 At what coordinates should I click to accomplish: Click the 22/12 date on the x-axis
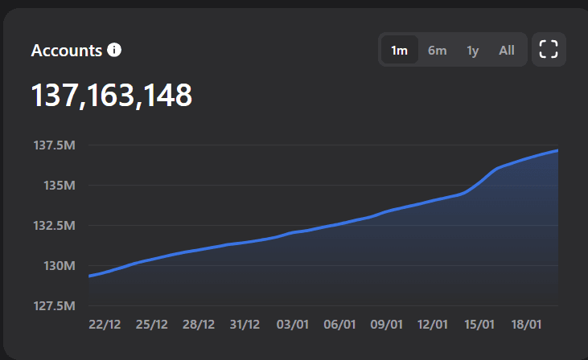click(x=105, y=325)
